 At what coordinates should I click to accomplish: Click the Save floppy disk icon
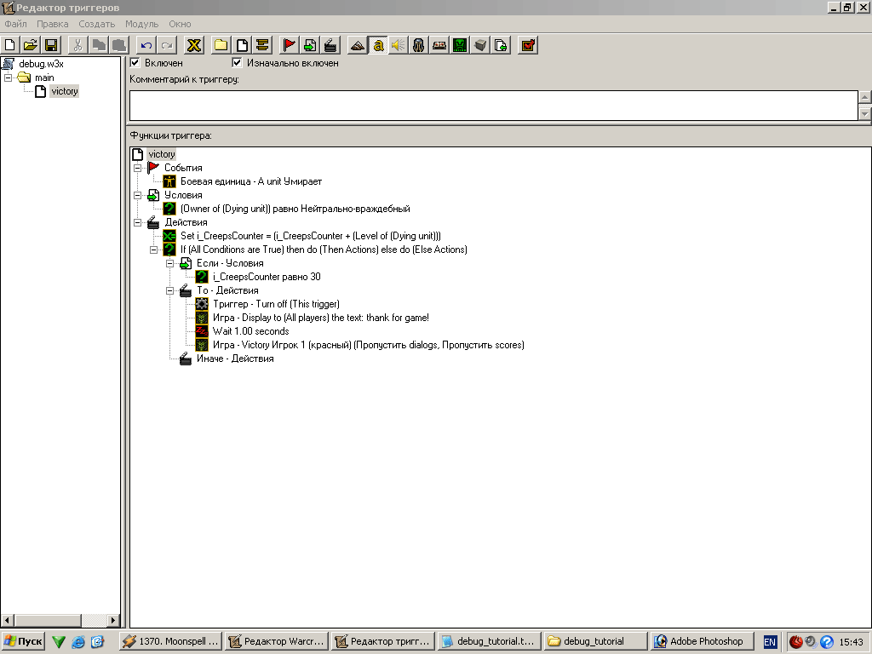(51, 45)
